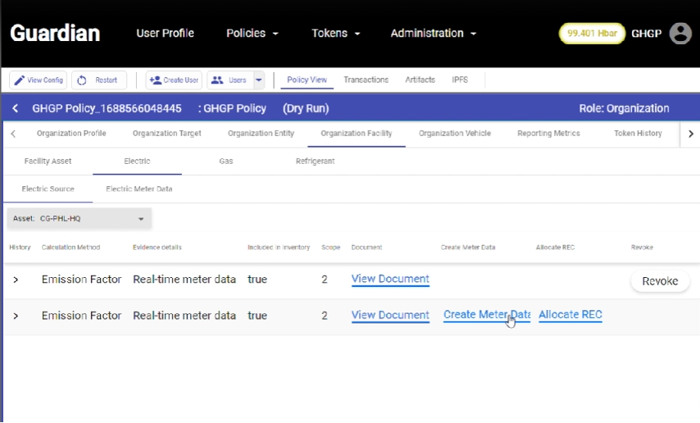Open the Tokens menu
The image size is (700, 423).
click(x=335, y=34)
